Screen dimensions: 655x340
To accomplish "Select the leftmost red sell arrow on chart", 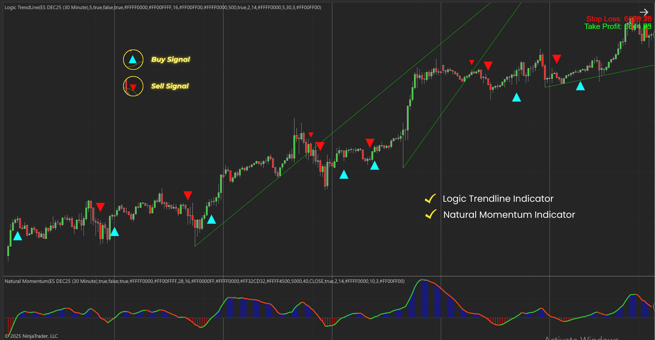I will 100,207.
